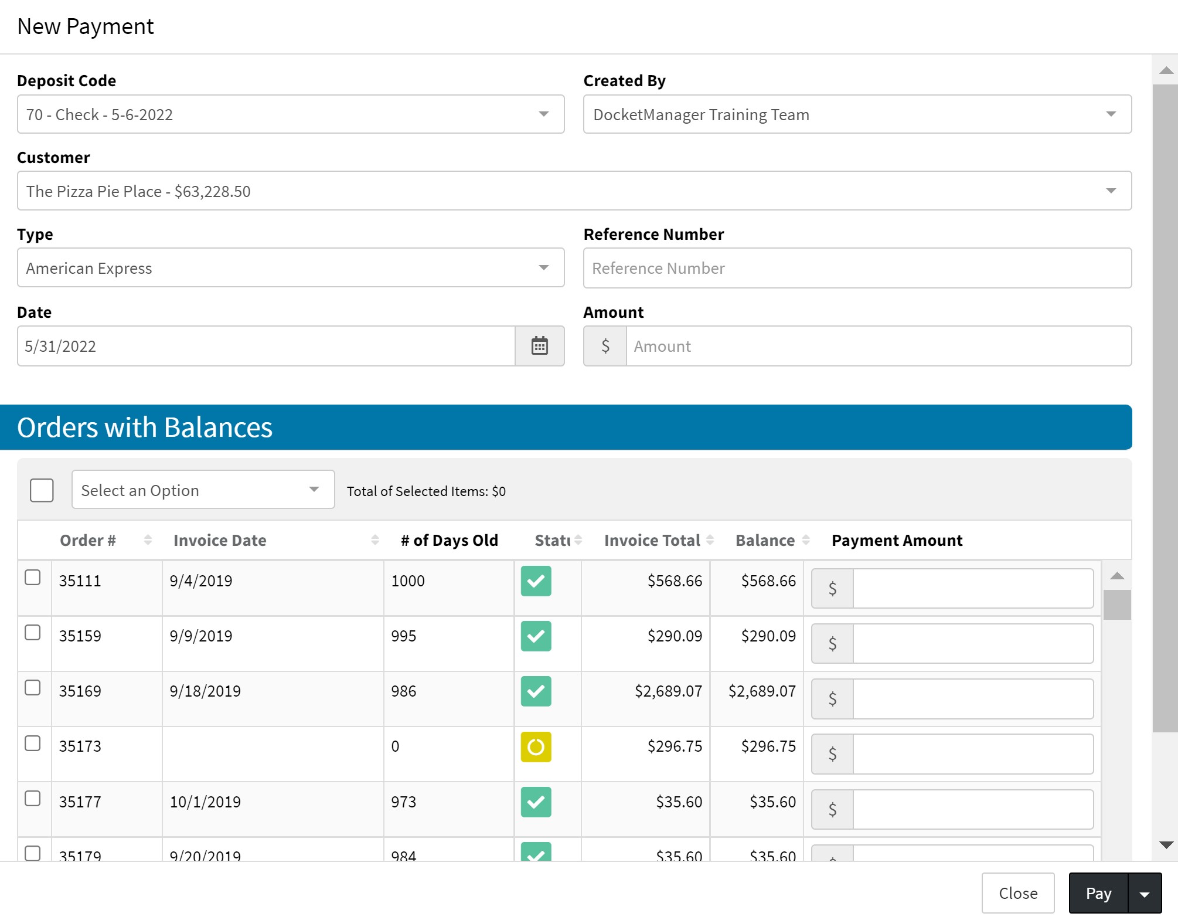Screen dimensions: 1178x920
Task: Tick the checkbox for order 35159
Action: [x=33, y=633]
